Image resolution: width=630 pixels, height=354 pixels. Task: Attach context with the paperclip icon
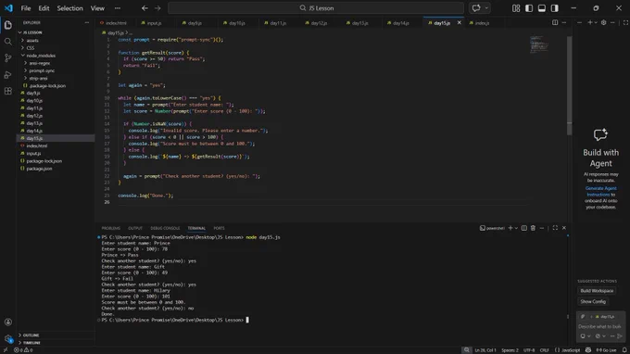[583, 317]
